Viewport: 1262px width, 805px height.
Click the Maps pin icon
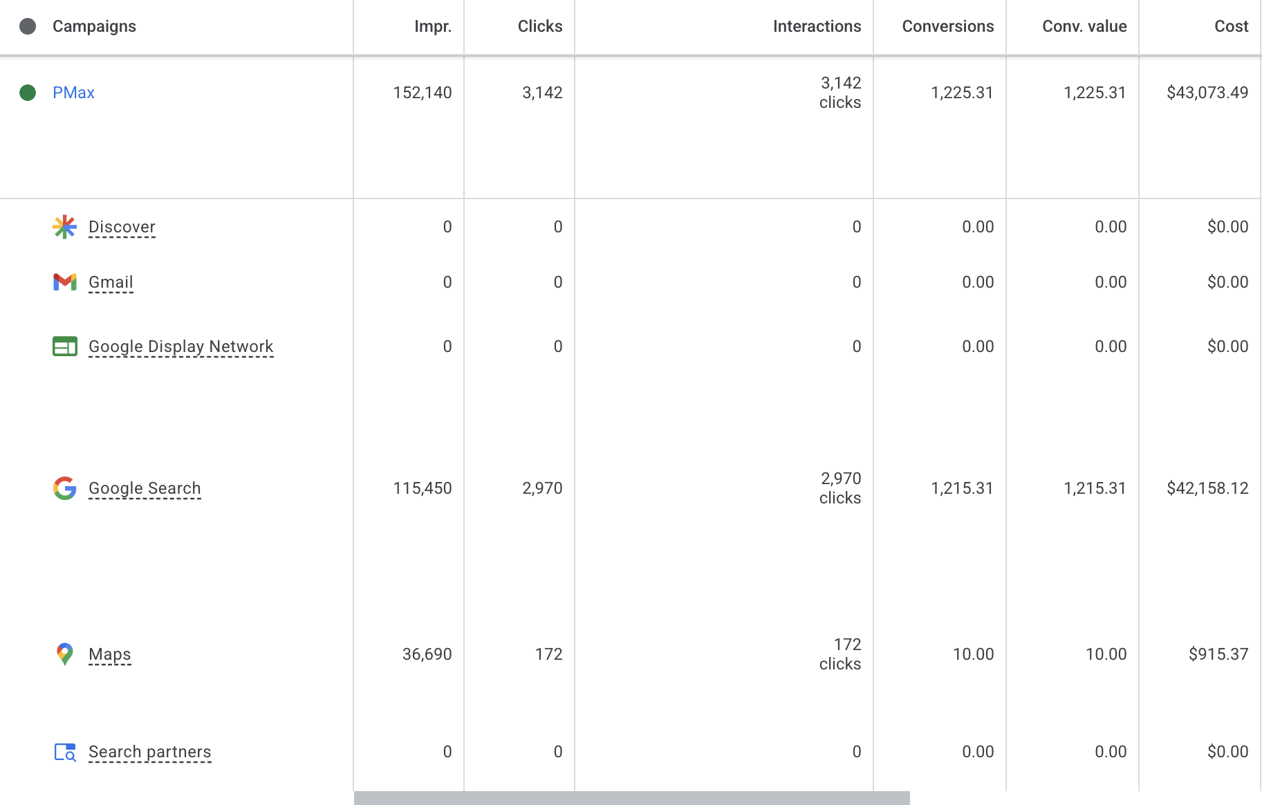[x=64, y=654]
